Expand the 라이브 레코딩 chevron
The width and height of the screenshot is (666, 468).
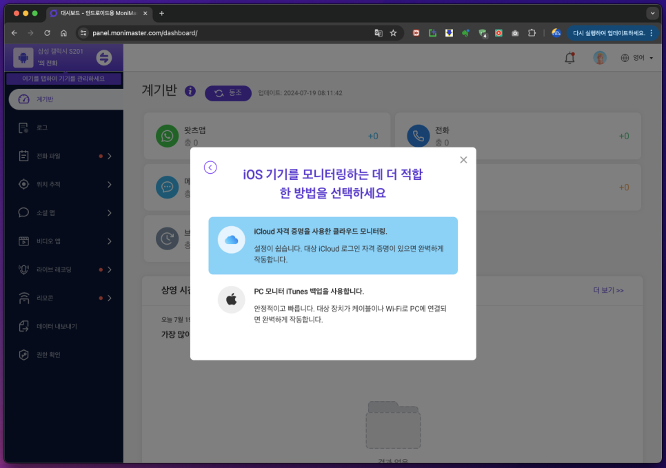click(x=110, y=269)
